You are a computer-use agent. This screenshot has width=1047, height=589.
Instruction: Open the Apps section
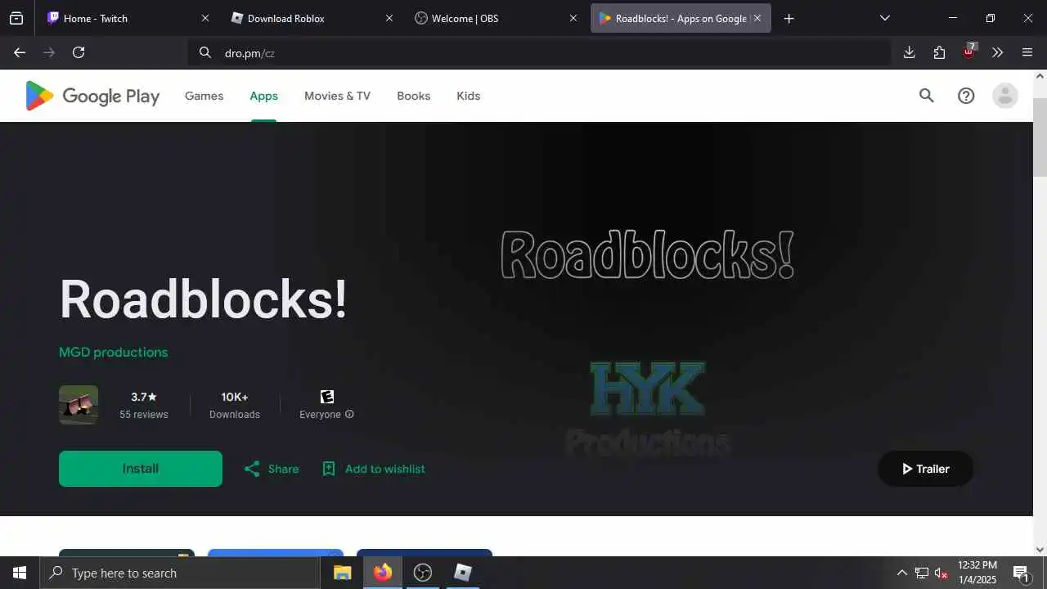coord(263,96)
